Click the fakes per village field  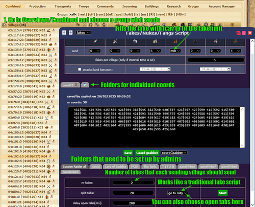[x=216, y=60]
